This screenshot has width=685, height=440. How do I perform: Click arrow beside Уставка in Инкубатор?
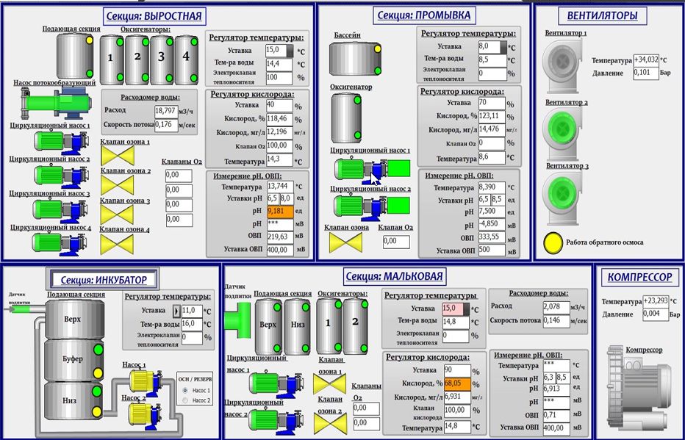(x=175, y=310)
